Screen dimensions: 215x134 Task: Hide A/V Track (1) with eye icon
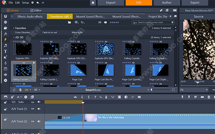(x=33, y=109)
